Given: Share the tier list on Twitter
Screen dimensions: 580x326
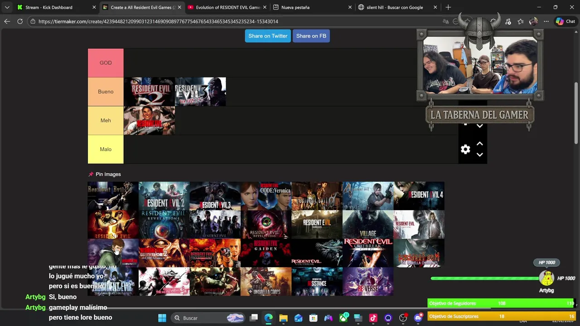Looking at the screenshot, I should (268, 36).
